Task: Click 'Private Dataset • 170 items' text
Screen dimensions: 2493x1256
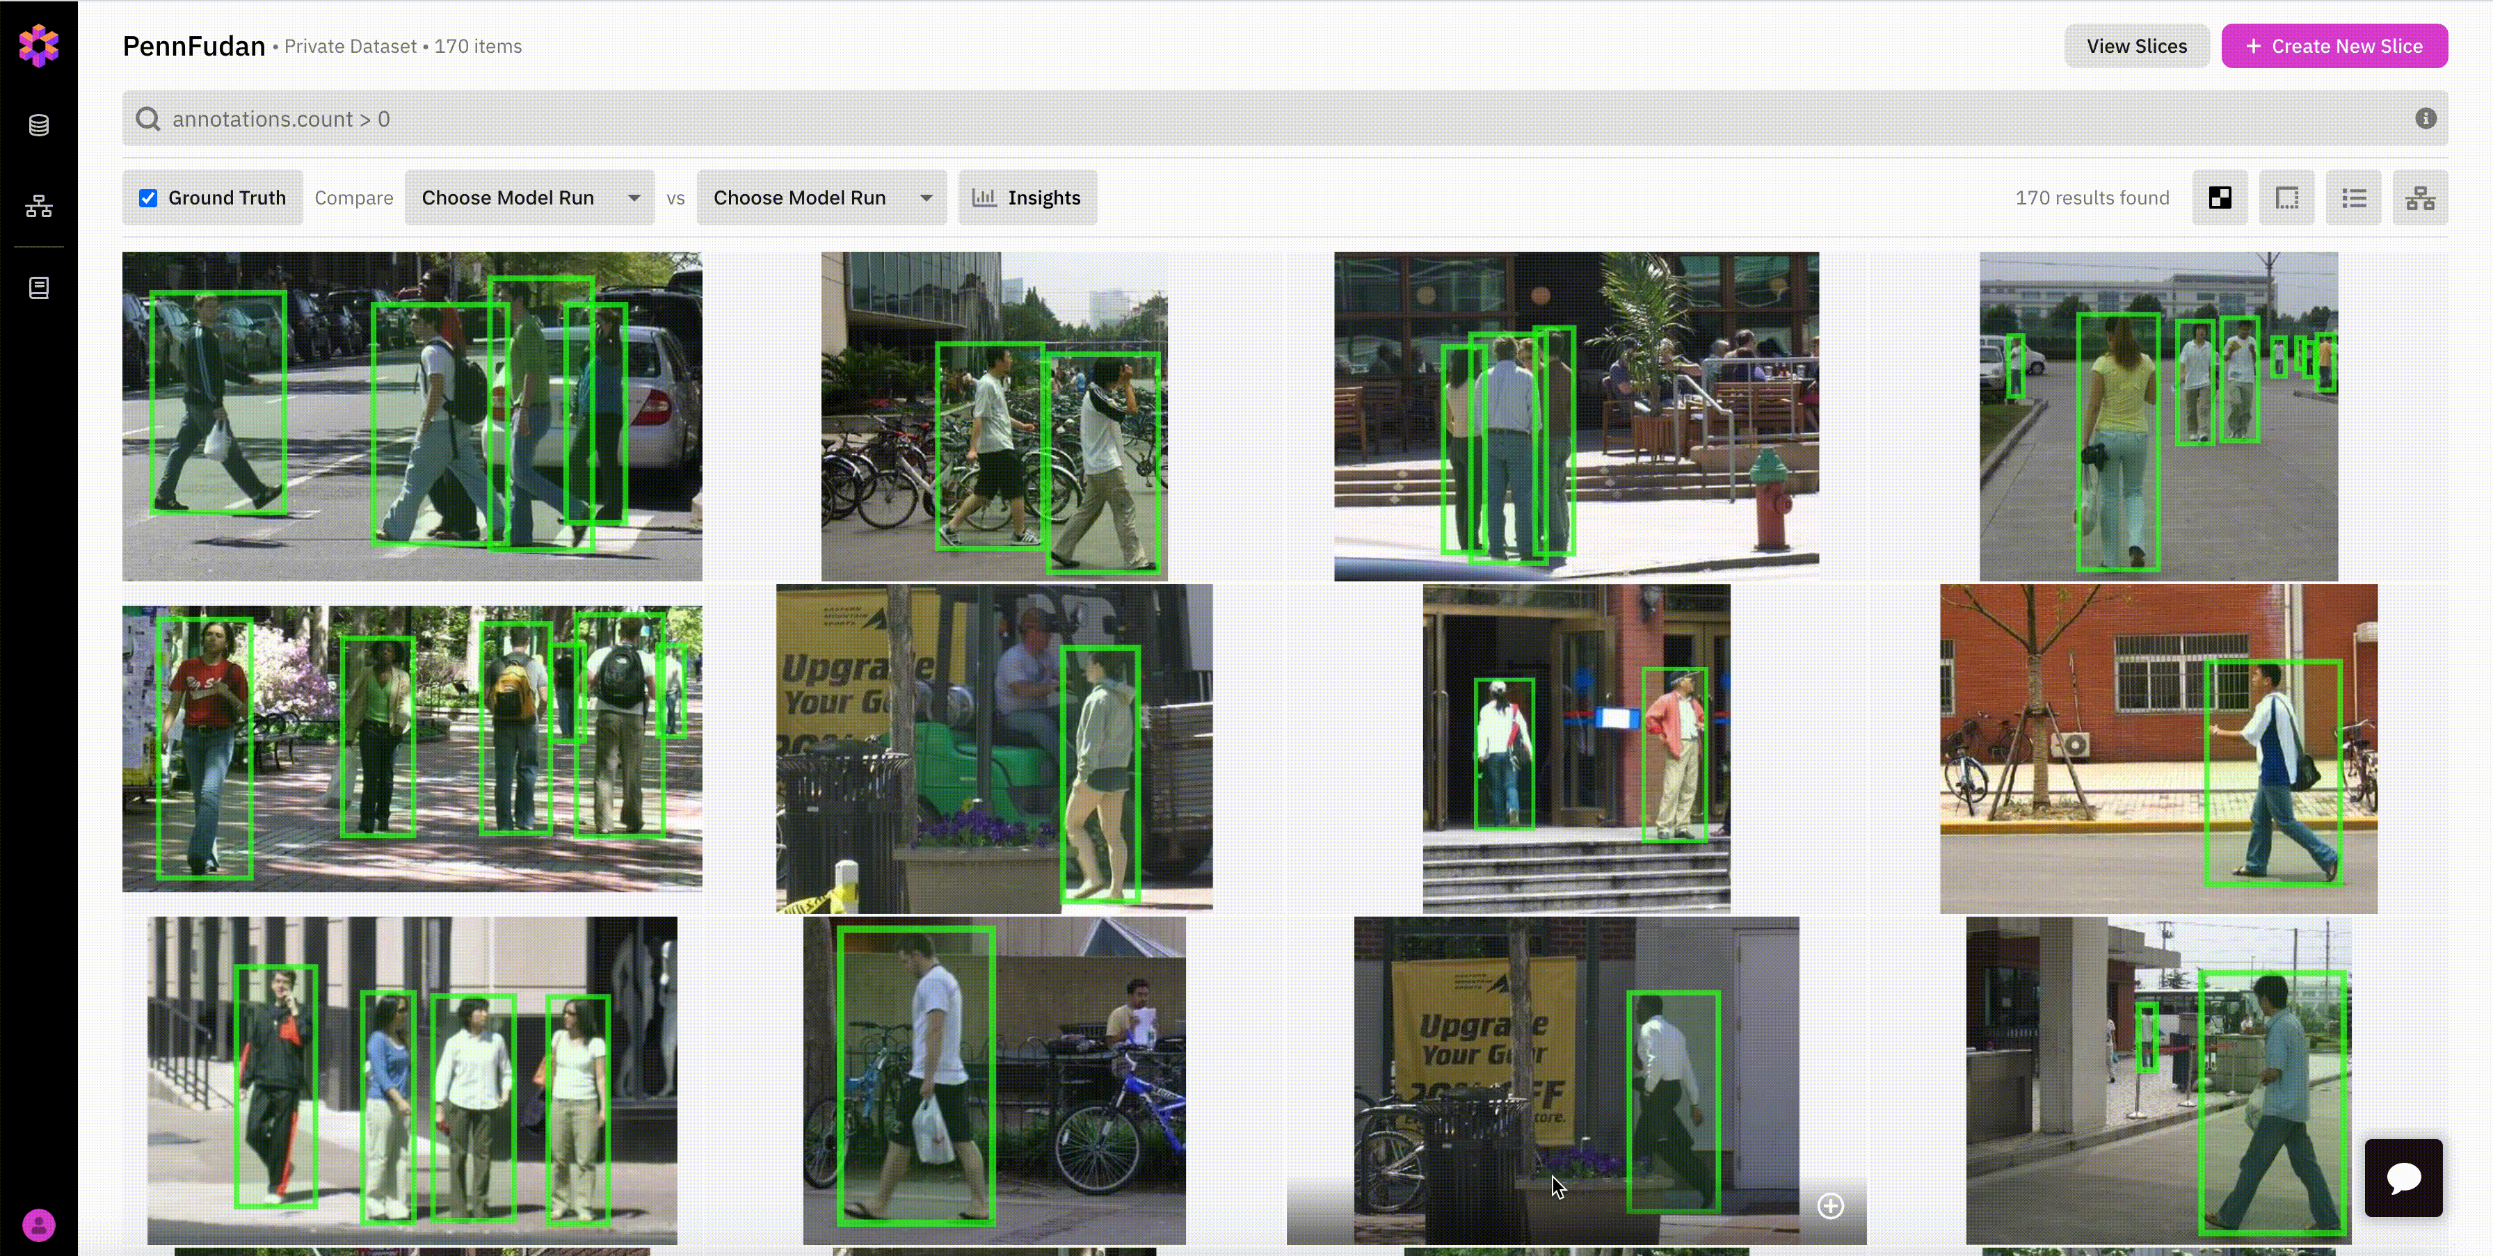Action: (403, 45)
